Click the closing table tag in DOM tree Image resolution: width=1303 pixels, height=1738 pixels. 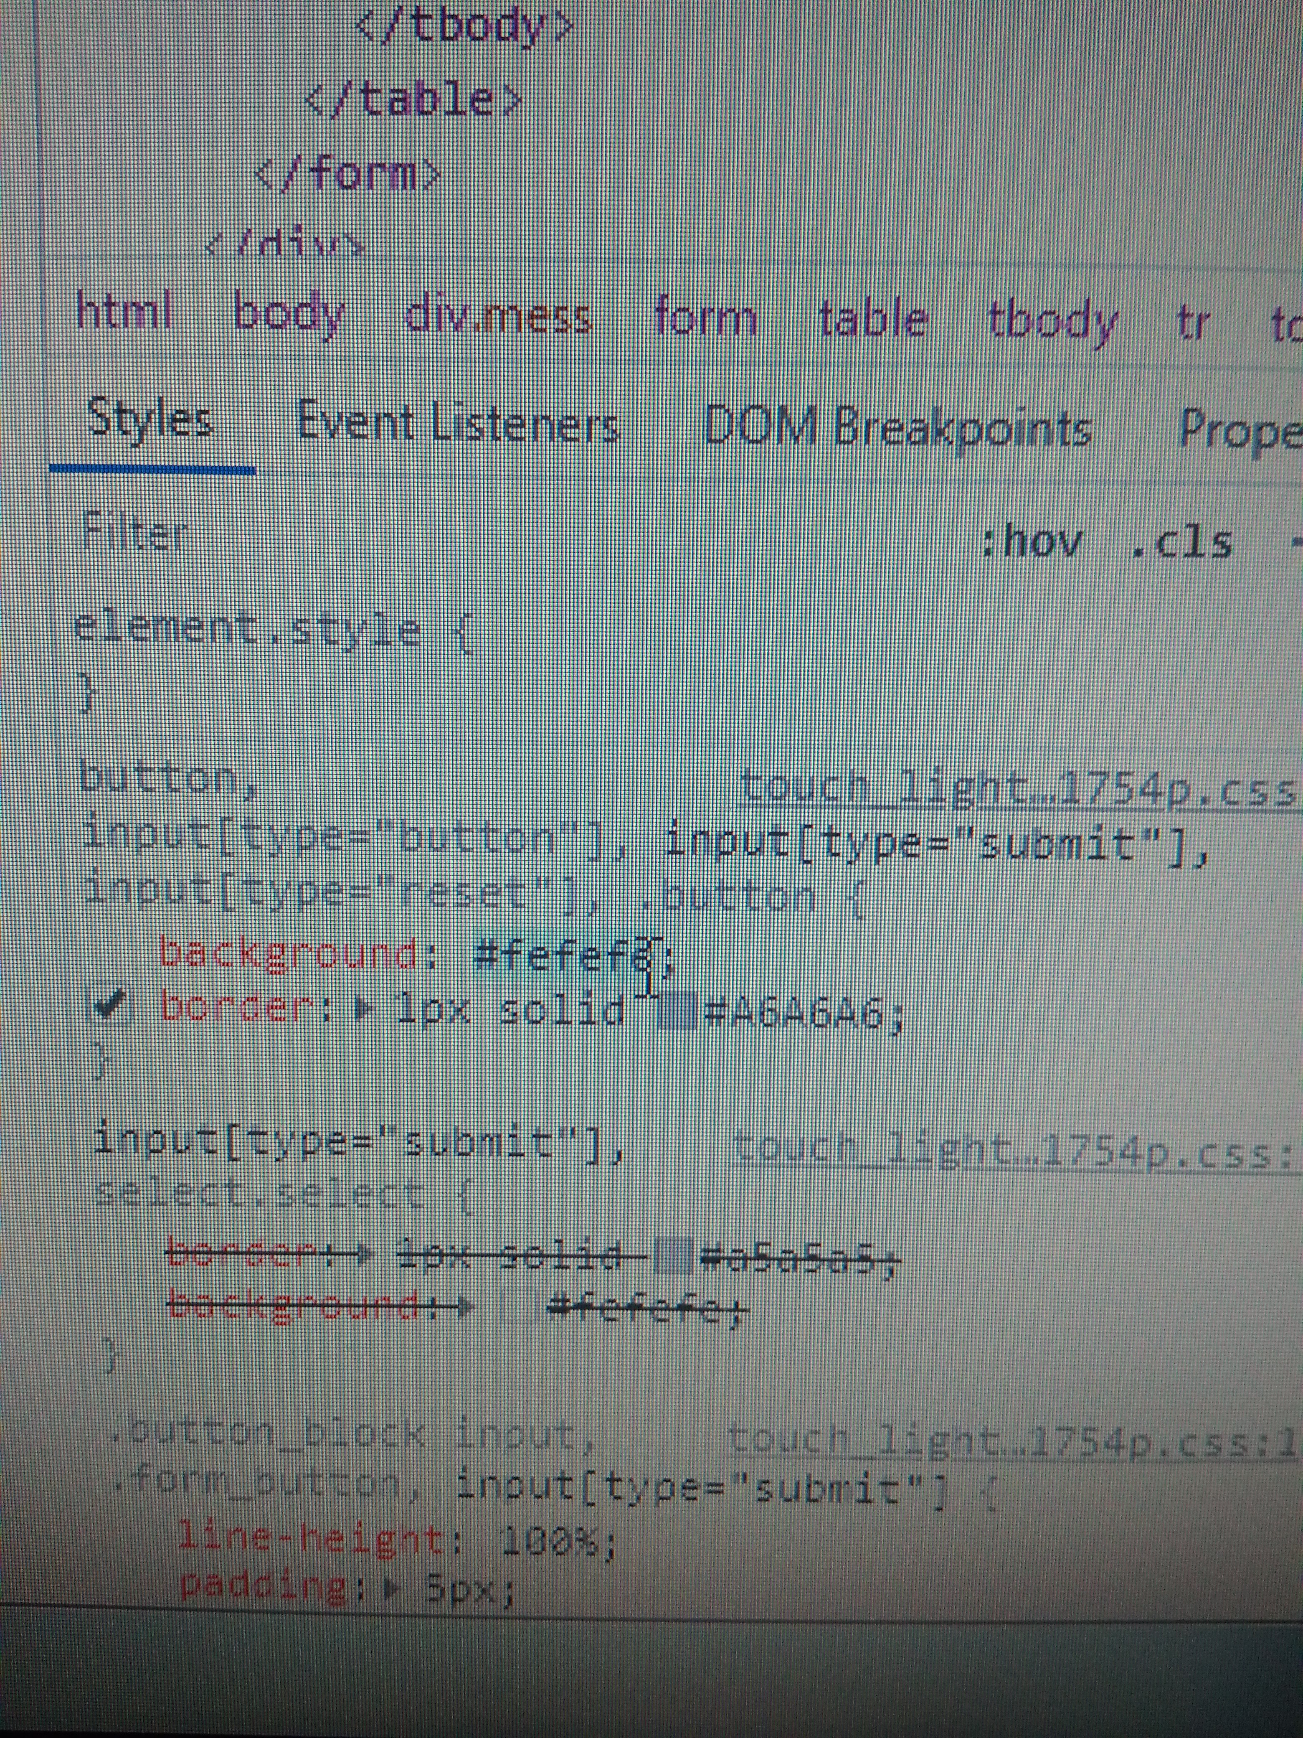click(x=412, y=101)
